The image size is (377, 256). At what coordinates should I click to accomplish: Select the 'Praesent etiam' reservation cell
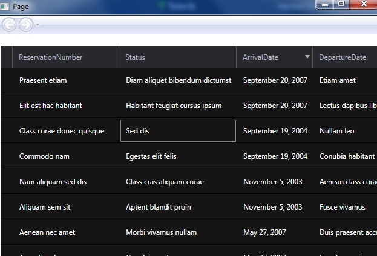pos(43,80)
